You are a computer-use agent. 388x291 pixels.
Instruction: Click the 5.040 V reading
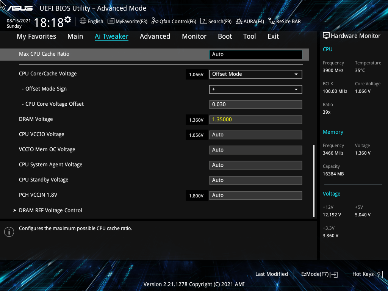[x=363, y=215]
